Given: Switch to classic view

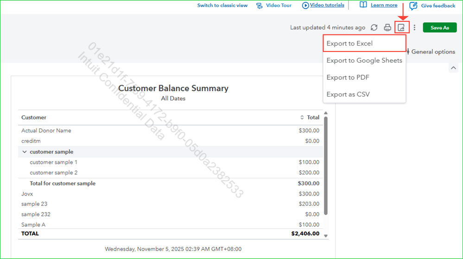Looking at the screenshot, I should pyautogui.click(x=222, y=5).
